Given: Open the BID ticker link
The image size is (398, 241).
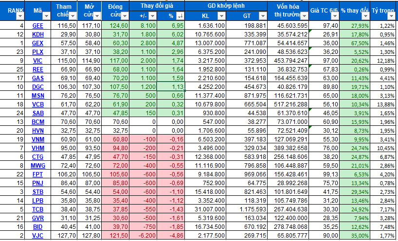Looking at the screenshot, I should [38, 227].
